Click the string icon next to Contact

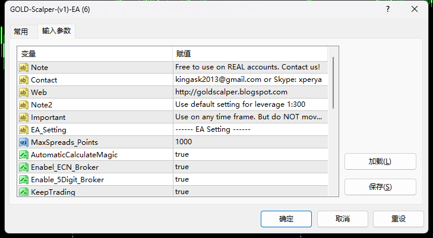(24, 80)
